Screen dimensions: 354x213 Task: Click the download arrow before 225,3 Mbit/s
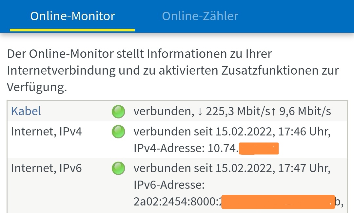pos(200,112)
